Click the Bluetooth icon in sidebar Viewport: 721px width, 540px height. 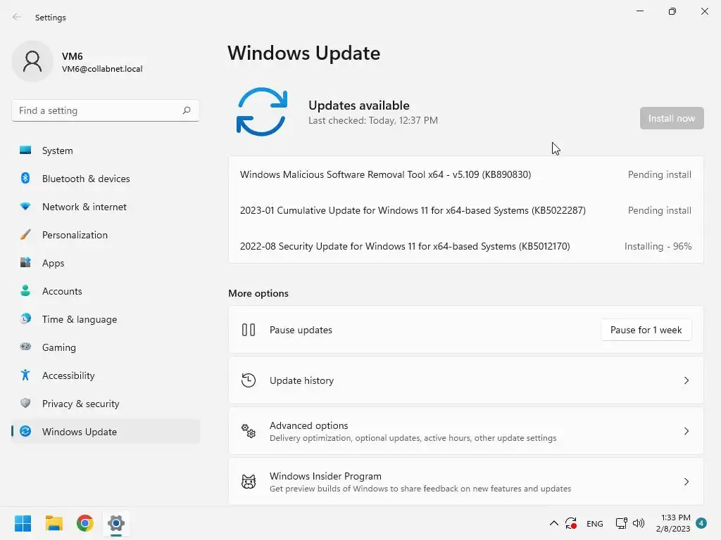pos(25,178)
